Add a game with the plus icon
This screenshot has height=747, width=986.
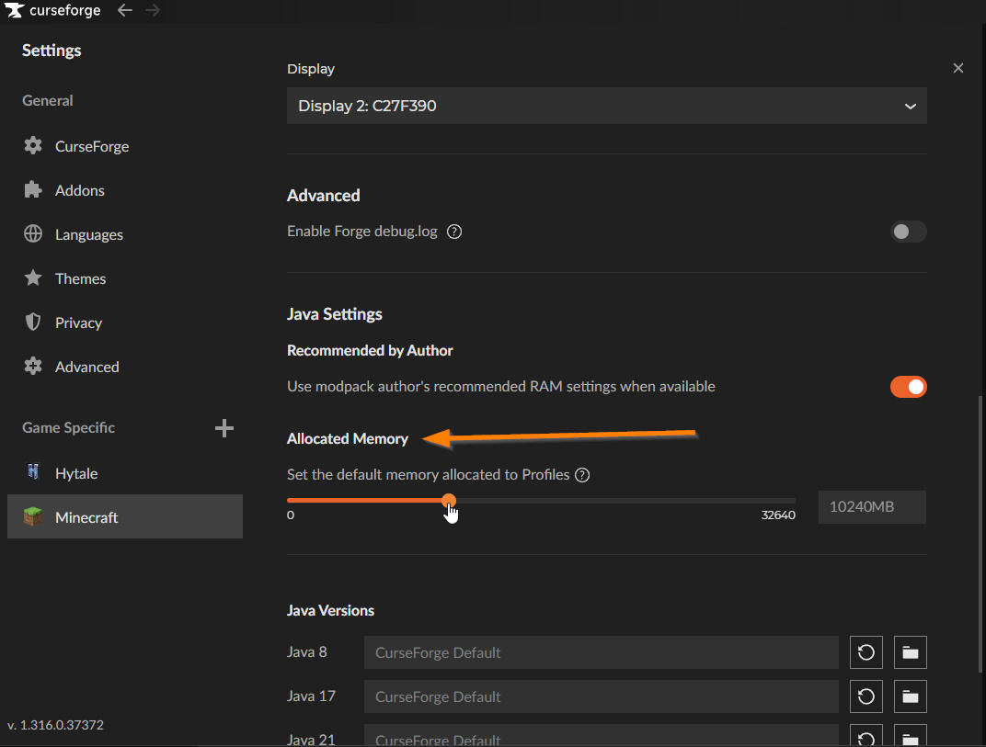[224, 428]
